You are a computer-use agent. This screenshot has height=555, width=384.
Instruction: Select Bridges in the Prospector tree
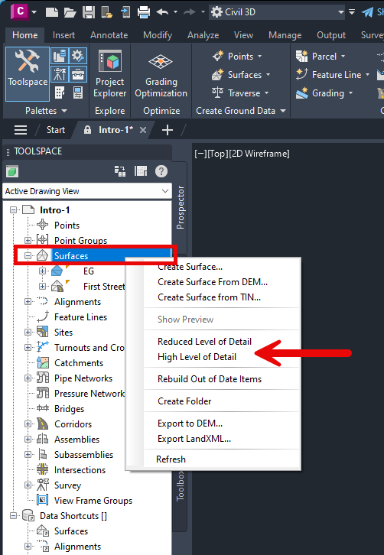pyautogui.click(x=69, y=409)
